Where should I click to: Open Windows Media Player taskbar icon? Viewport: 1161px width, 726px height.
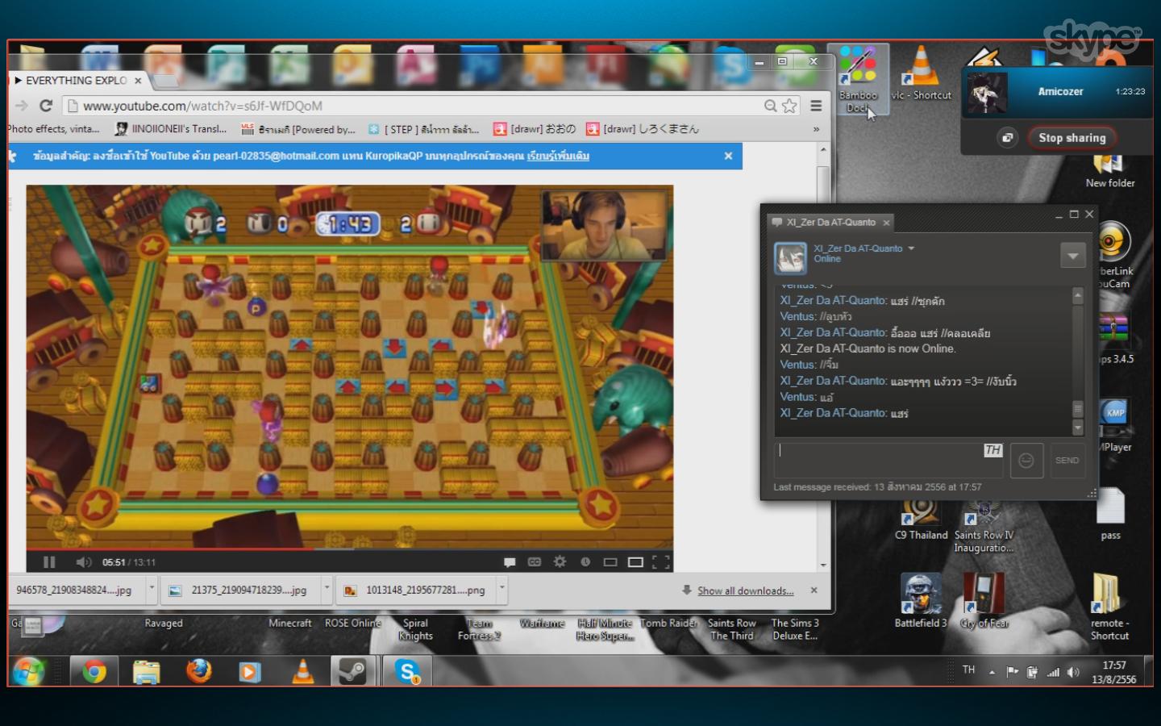tap(250, 671)
